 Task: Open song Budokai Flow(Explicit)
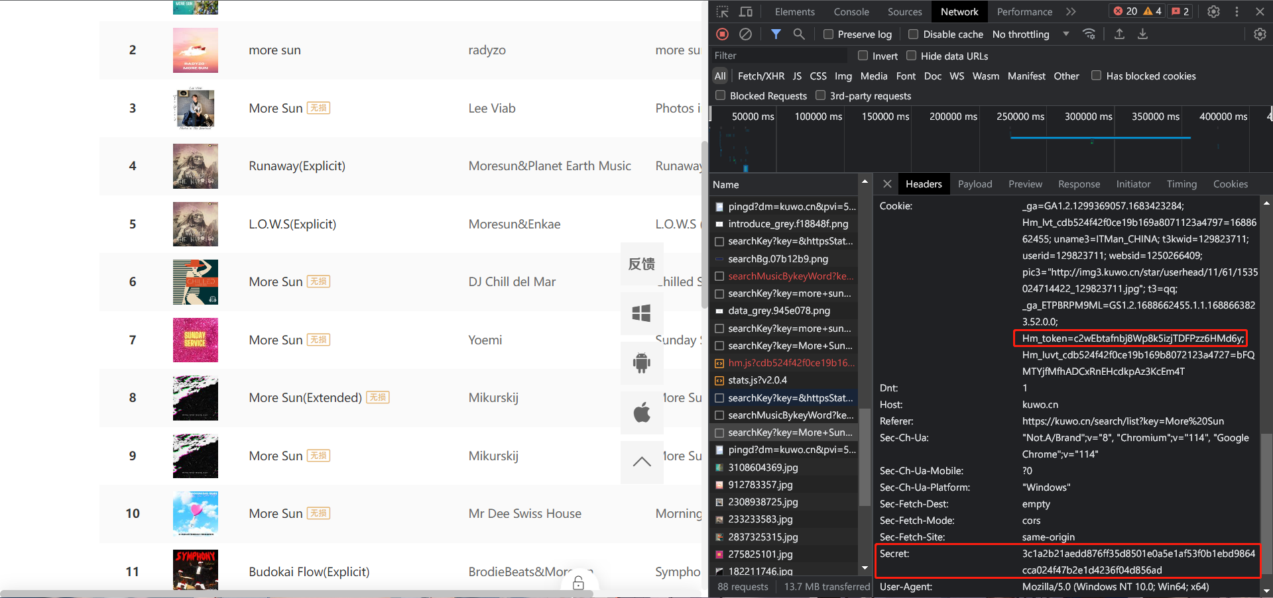(x=309, y=572)
